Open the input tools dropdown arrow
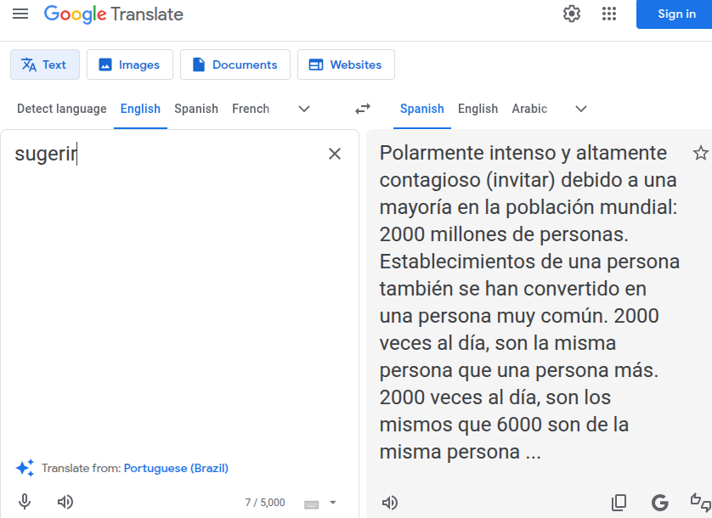 333,503
